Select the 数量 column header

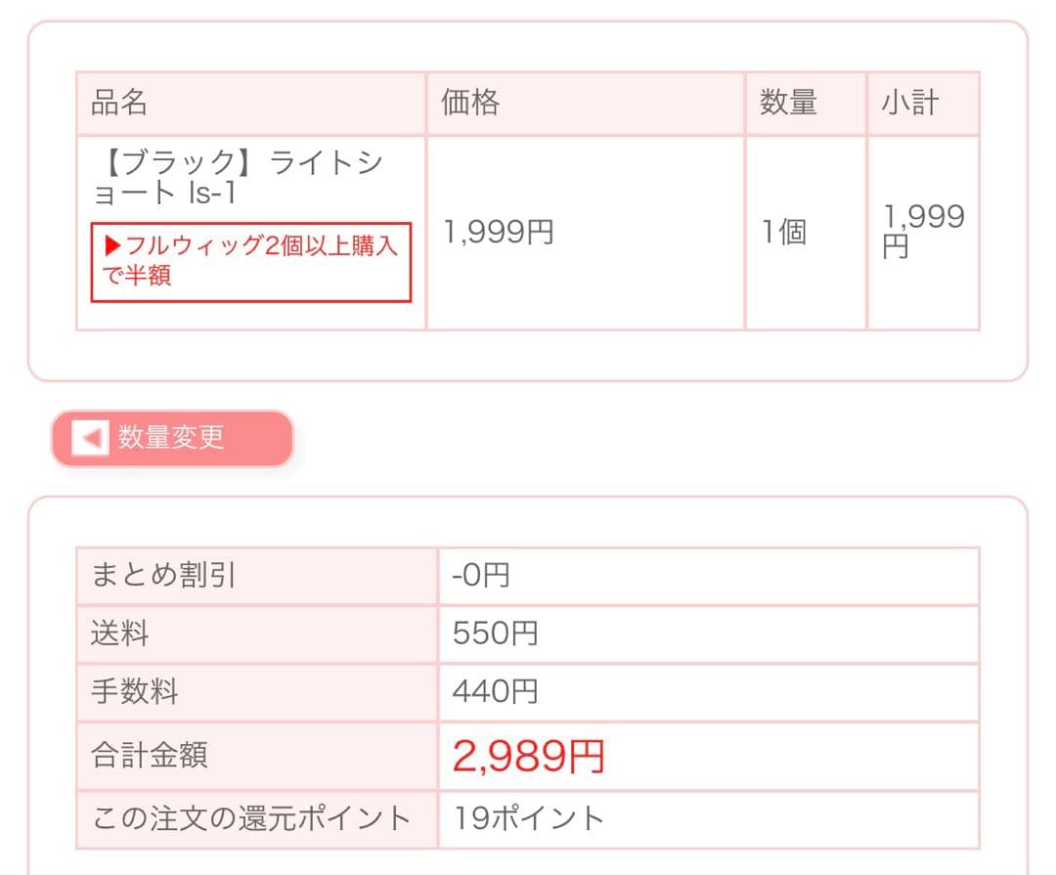pos(787,101)
